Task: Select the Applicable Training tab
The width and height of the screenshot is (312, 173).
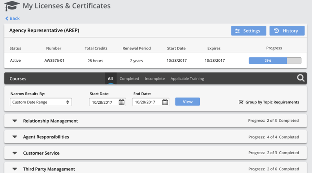Action: [x=187, y=79]
